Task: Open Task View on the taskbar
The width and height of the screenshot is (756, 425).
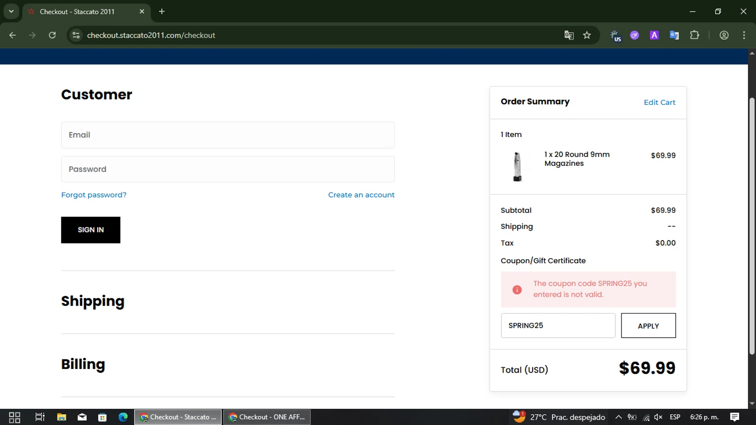Action: click(x=40, y=417)
